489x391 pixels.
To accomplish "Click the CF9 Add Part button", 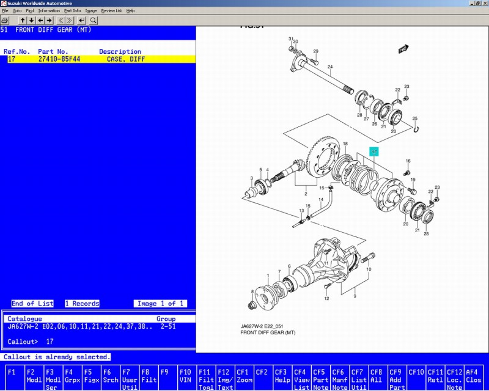I will coord(397,378).
